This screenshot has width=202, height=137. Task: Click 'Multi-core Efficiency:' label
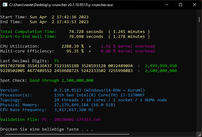(27, 51)
